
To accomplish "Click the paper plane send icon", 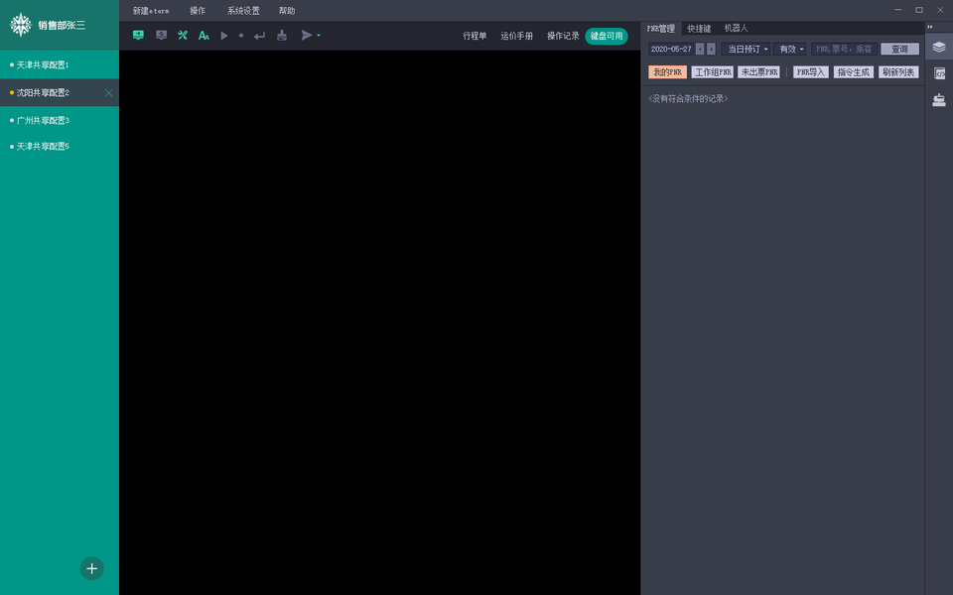I will click(x=307, y=36).
